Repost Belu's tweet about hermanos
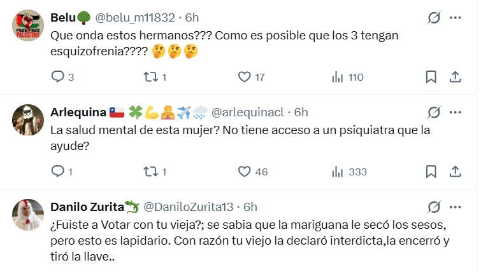481x272 pixels. [150, 77]
